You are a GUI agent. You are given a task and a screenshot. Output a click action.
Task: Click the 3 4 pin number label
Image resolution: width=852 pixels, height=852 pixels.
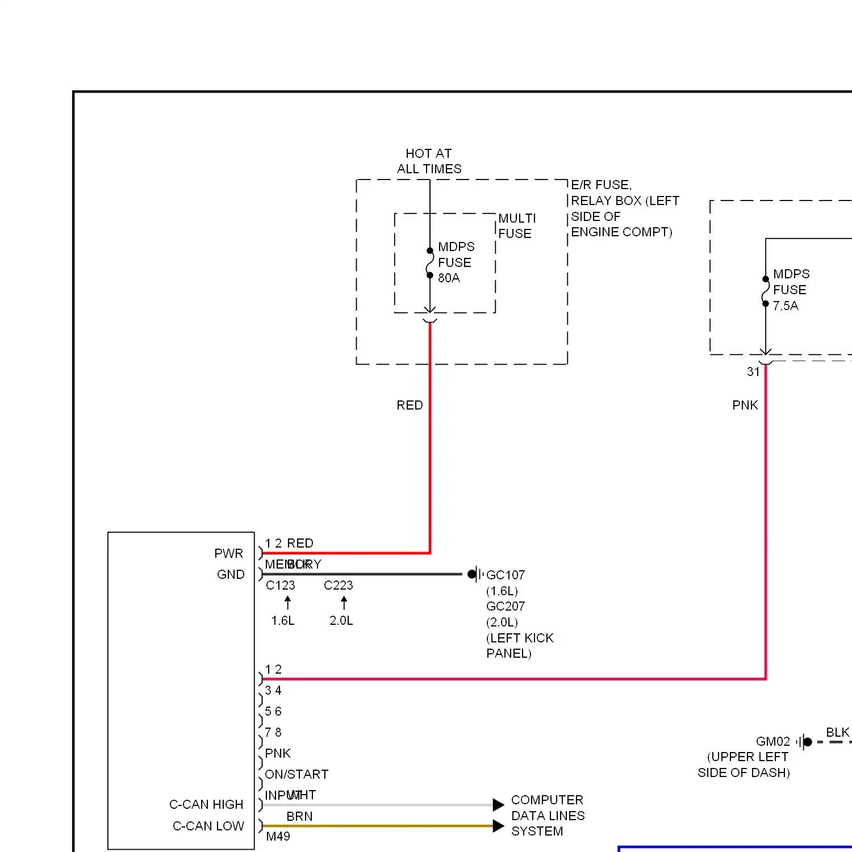coord(273,690)
